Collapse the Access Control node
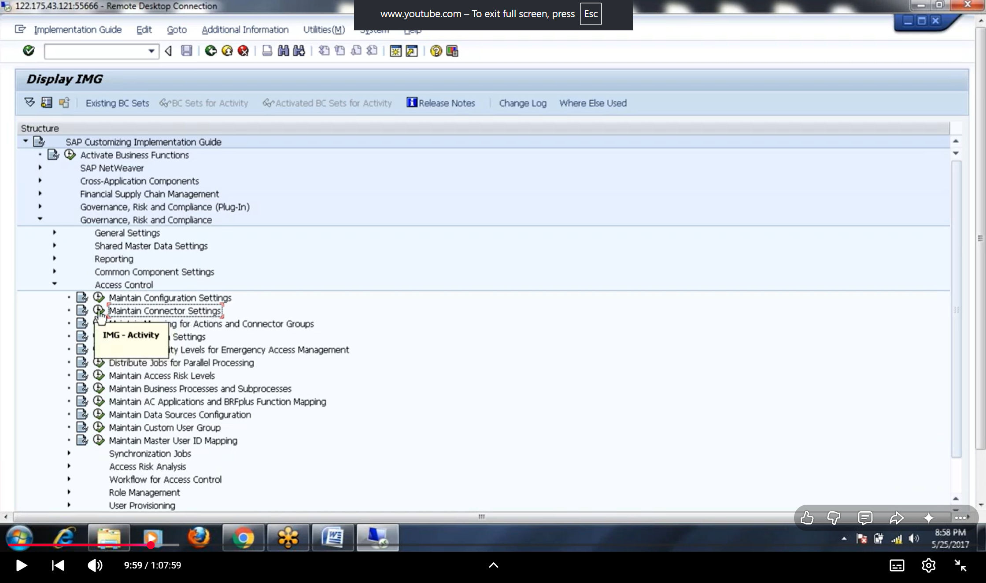The image size is (986, 583). pos(55,284)
